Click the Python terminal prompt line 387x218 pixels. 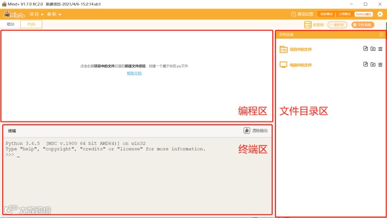click(13, 155)
